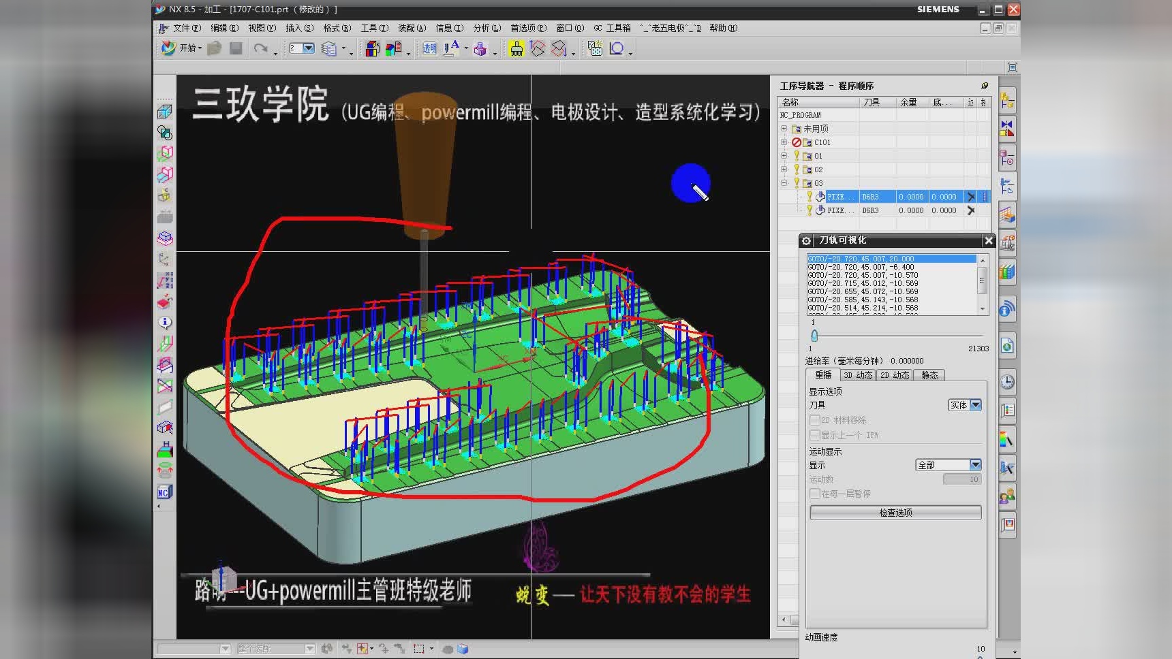This screenshot has width=1172, height=659.
Task: Click the yellow brush cleanup icon
Action: tap(516, 49)
